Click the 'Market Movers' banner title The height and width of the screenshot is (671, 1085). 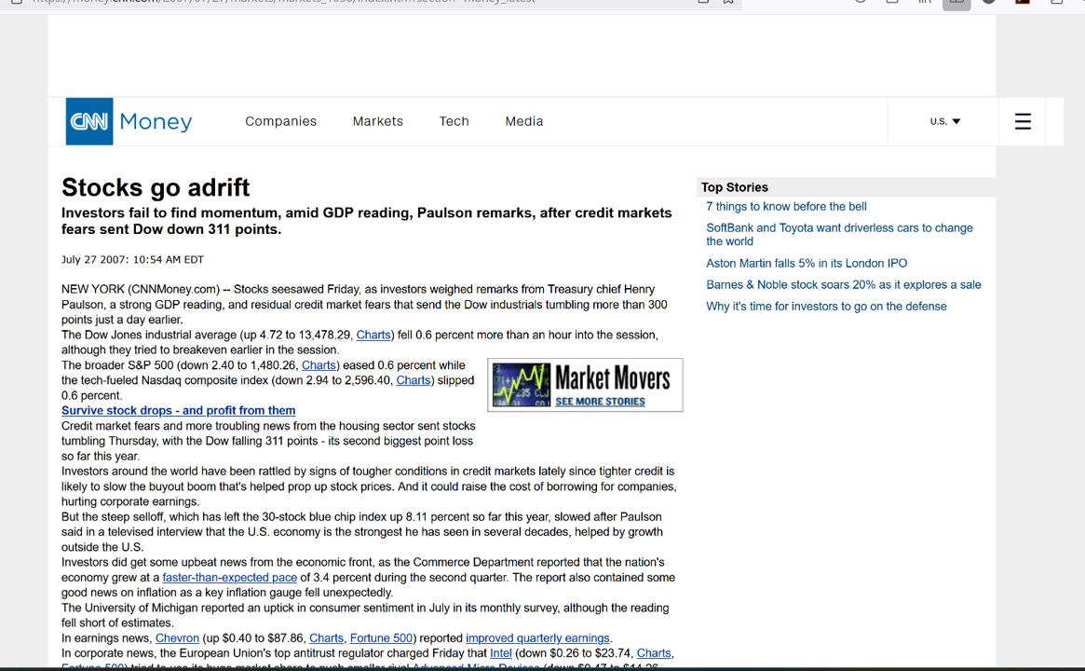[x=613, y=378]
